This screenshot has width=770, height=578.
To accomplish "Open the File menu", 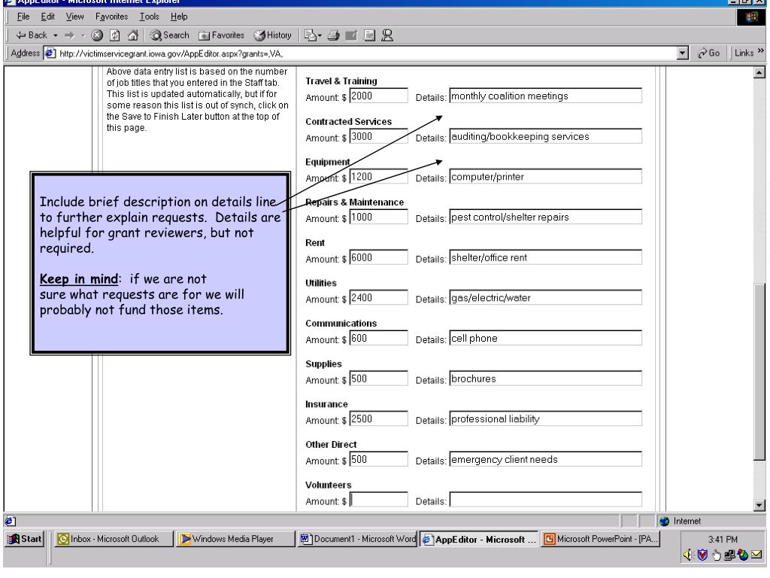I will coord(23,17).
